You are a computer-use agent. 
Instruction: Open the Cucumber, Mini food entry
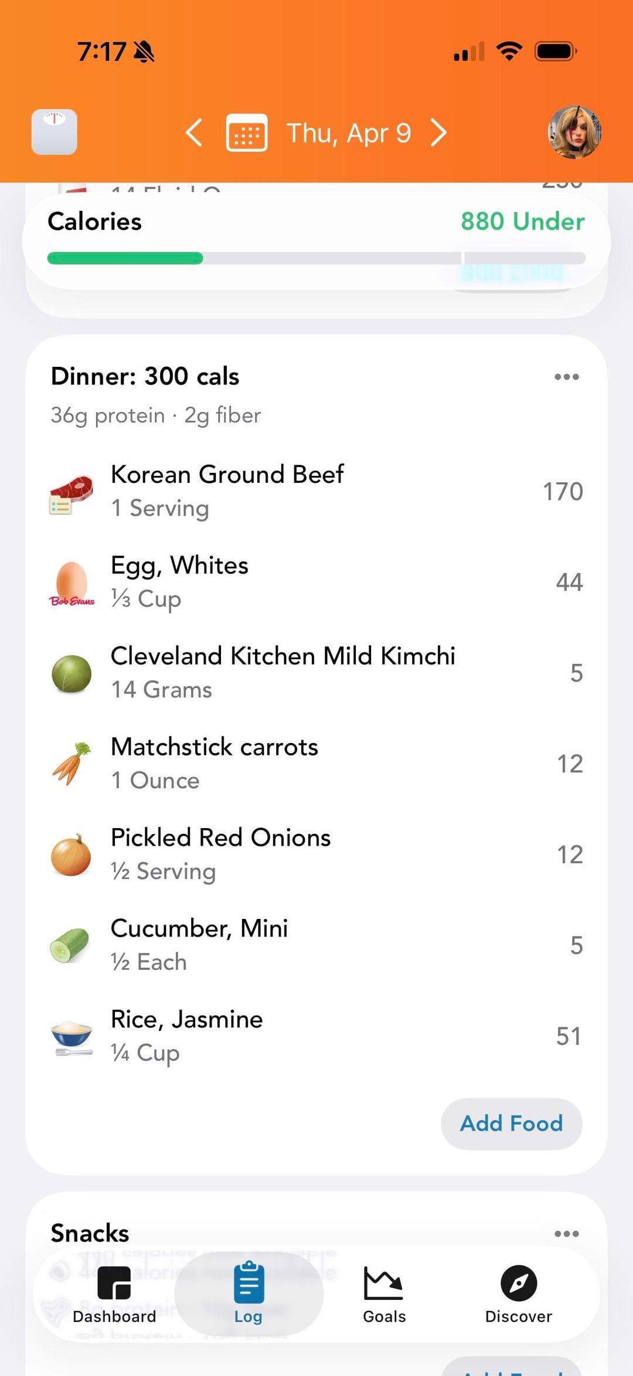coord(199,945)
